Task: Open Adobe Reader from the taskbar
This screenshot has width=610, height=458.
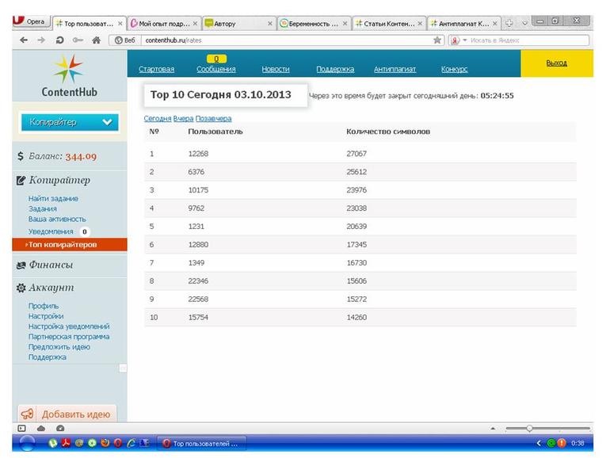Action: point(67,443)
